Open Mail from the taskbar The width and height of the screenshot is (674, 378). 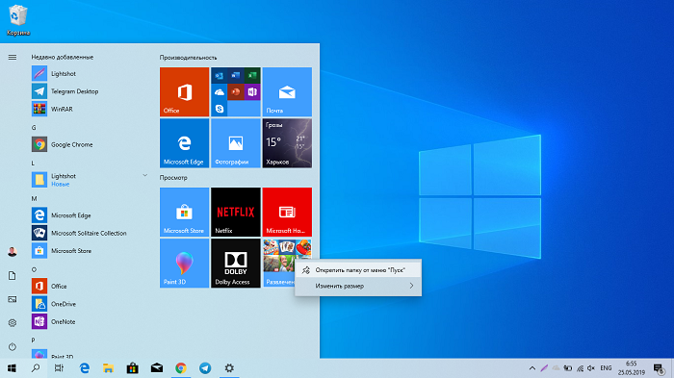coord(156,368)
